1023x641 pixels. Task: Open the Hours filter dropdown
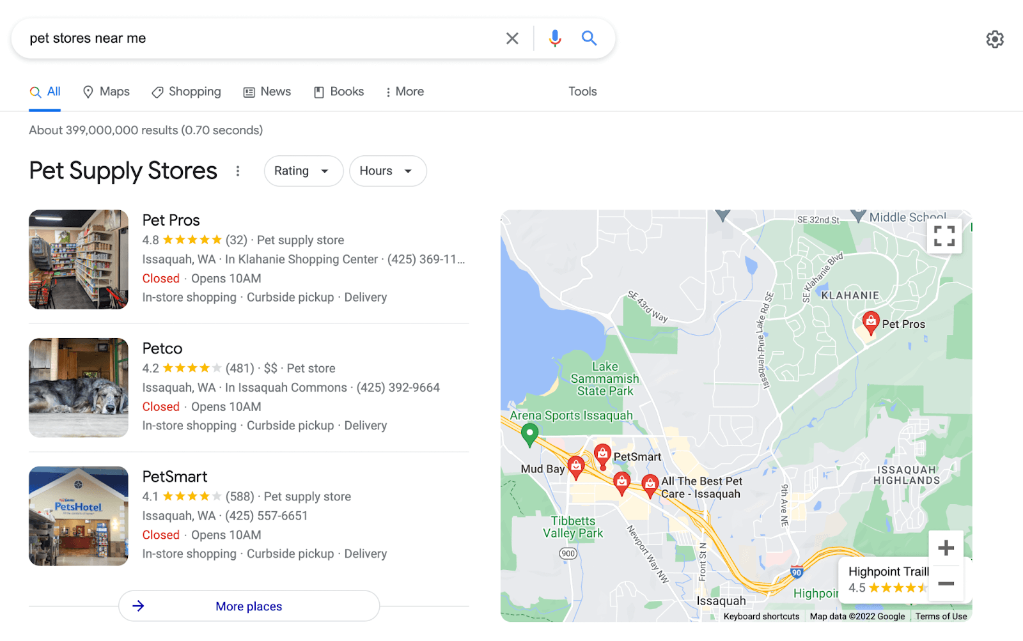[x=387, y=171]
